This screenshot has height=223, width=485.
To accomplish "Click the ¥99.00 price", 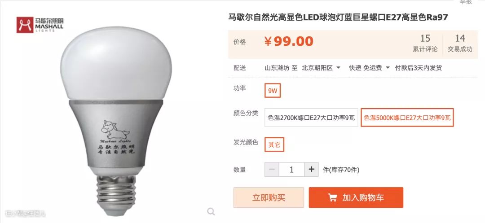I will [x=289, y=41].
